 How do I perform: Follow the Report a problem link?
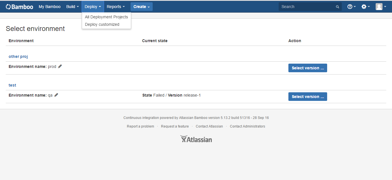[140, 126]
